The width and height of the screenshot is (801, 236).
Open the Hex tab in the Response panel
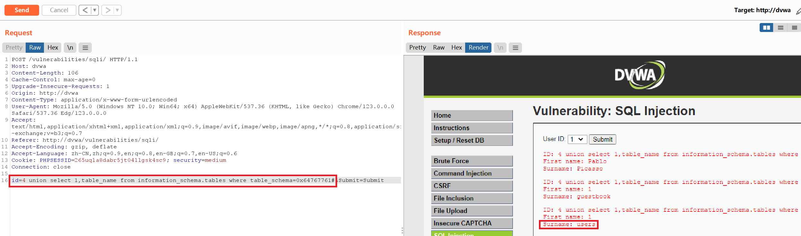(456, 48)
